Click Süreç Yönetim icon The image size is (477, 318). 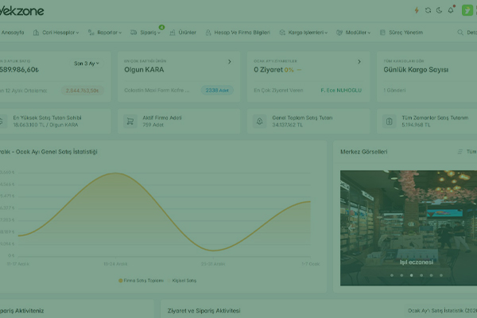click(382, 33)
